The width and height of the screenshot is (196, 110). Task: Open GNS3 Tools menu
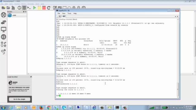tap(37, 4)
